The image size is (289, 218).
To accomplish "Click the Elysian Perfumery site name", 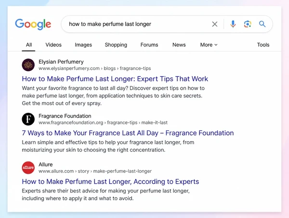I will 61,62.
